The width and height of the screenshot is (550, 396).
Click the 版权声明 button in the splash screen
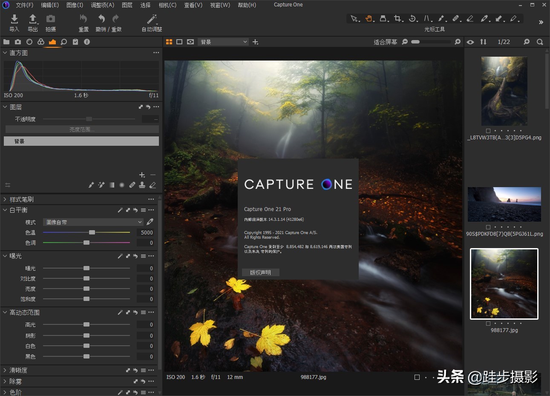tap(260, 272)
